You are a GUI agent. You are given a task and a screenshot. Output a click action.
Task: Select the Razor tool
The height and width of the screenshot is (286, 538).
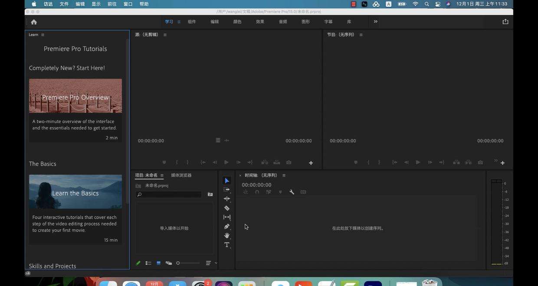[x=227, y=208]
